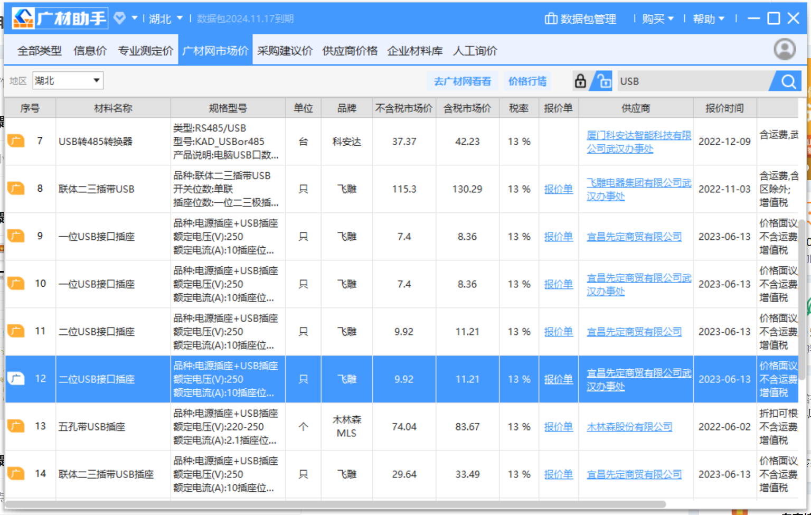Open 报价单 link for row 13
This screenshot has height=515, width=811.
(x=558, y=427)
